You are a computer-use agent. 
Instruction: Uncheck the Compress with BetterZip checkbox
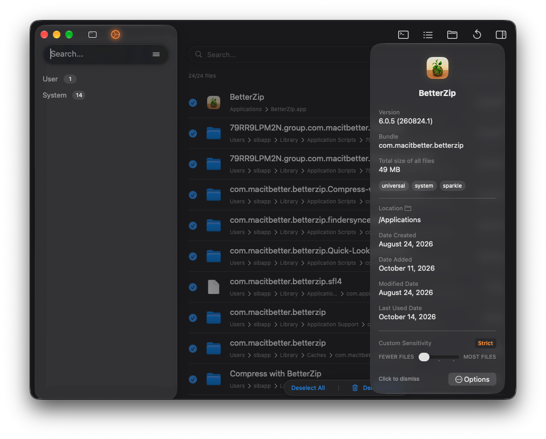click(193, 380)
